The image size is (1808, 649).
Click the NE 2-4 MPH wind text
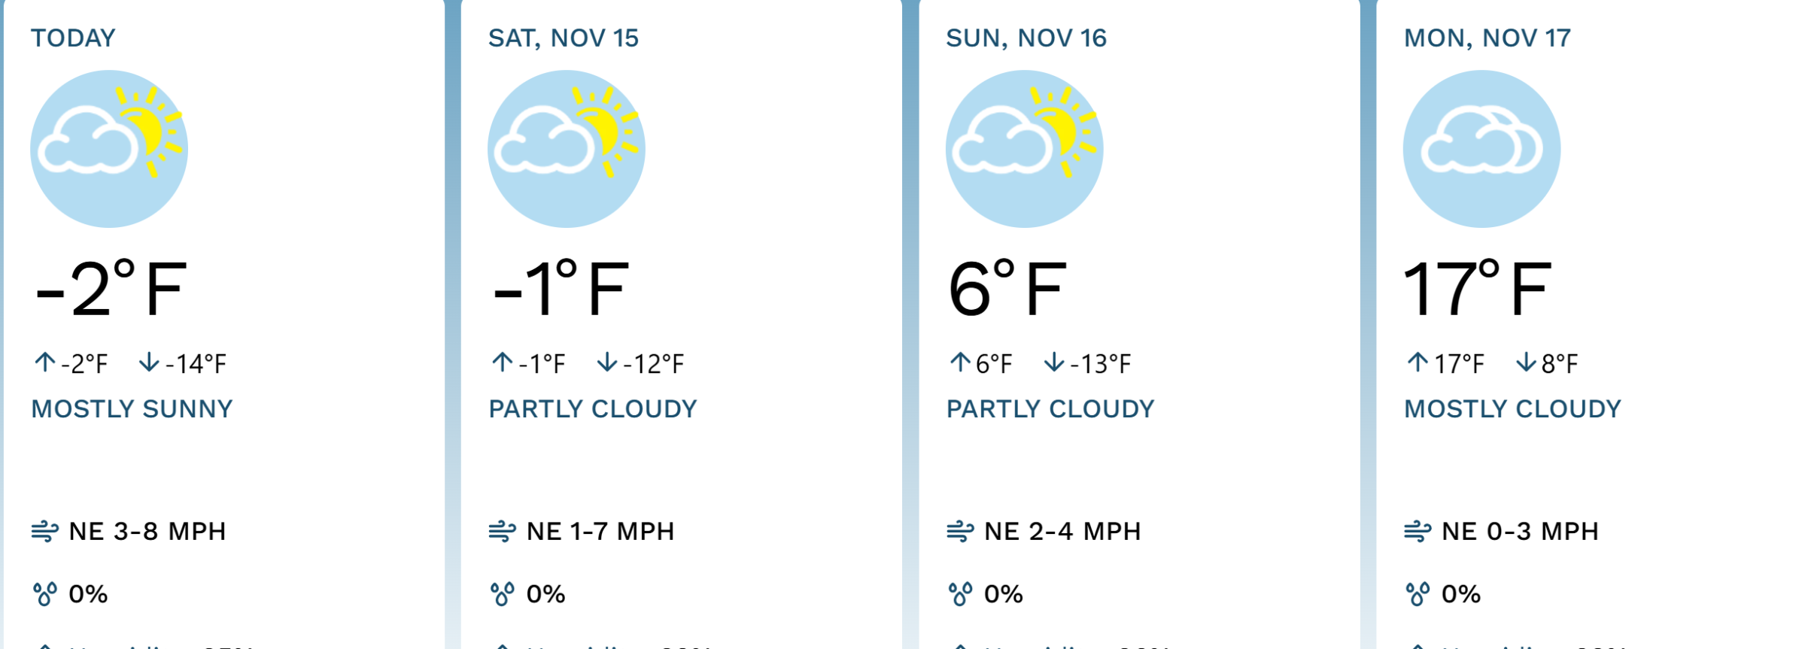click(1062, 532)
